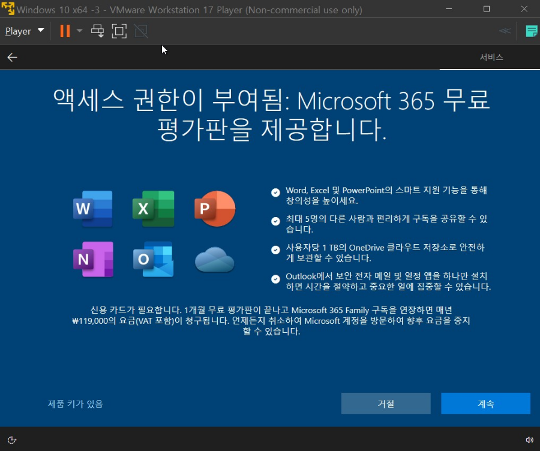Open the Player menu

click(25, 31)
